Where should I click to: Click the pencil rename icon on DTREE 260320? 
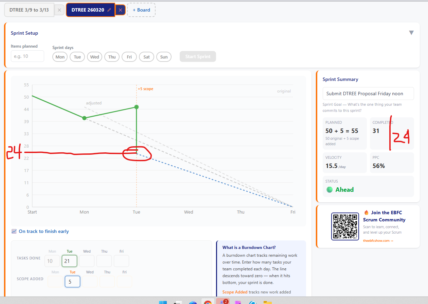click(x=109, y=10)
